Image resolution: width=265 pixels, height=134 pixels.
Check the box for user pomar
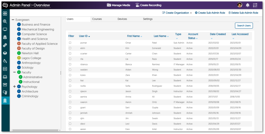[x=70, y=43]
